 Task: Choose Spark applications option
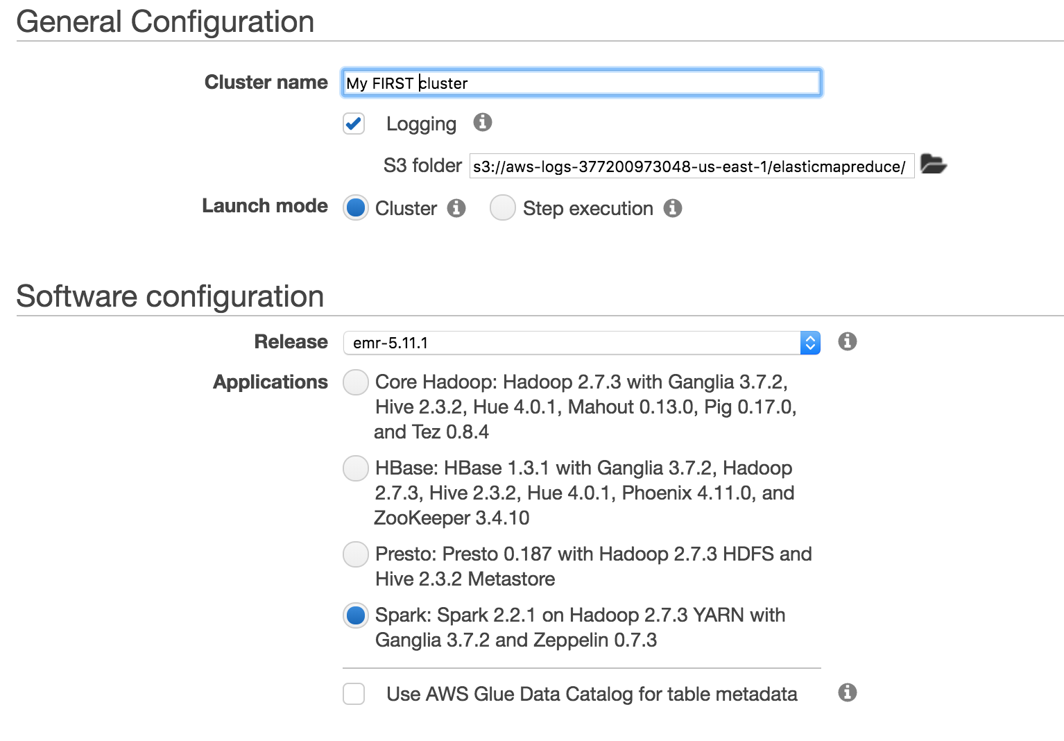click(356, 615)
